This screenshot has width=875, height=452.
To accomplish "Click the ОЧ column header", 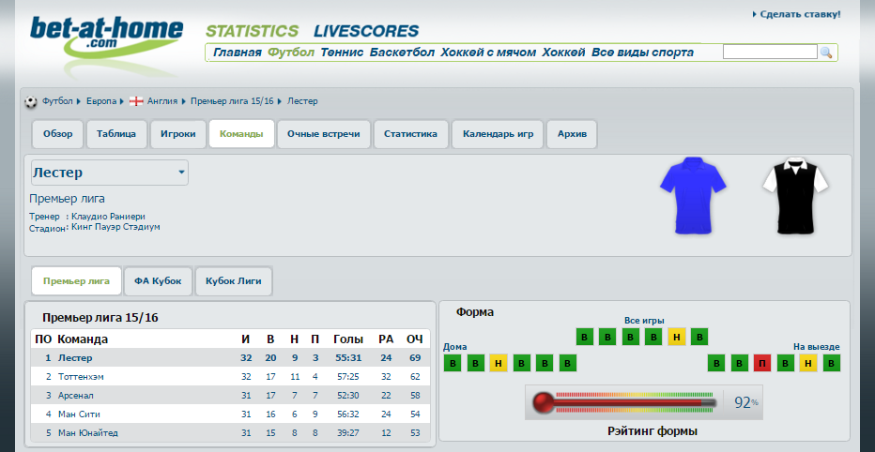I will (x=415, y=339).
